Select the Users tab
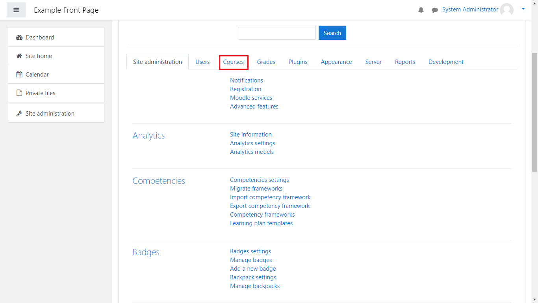This screenshot has height=303, width=538. [202, 62]
